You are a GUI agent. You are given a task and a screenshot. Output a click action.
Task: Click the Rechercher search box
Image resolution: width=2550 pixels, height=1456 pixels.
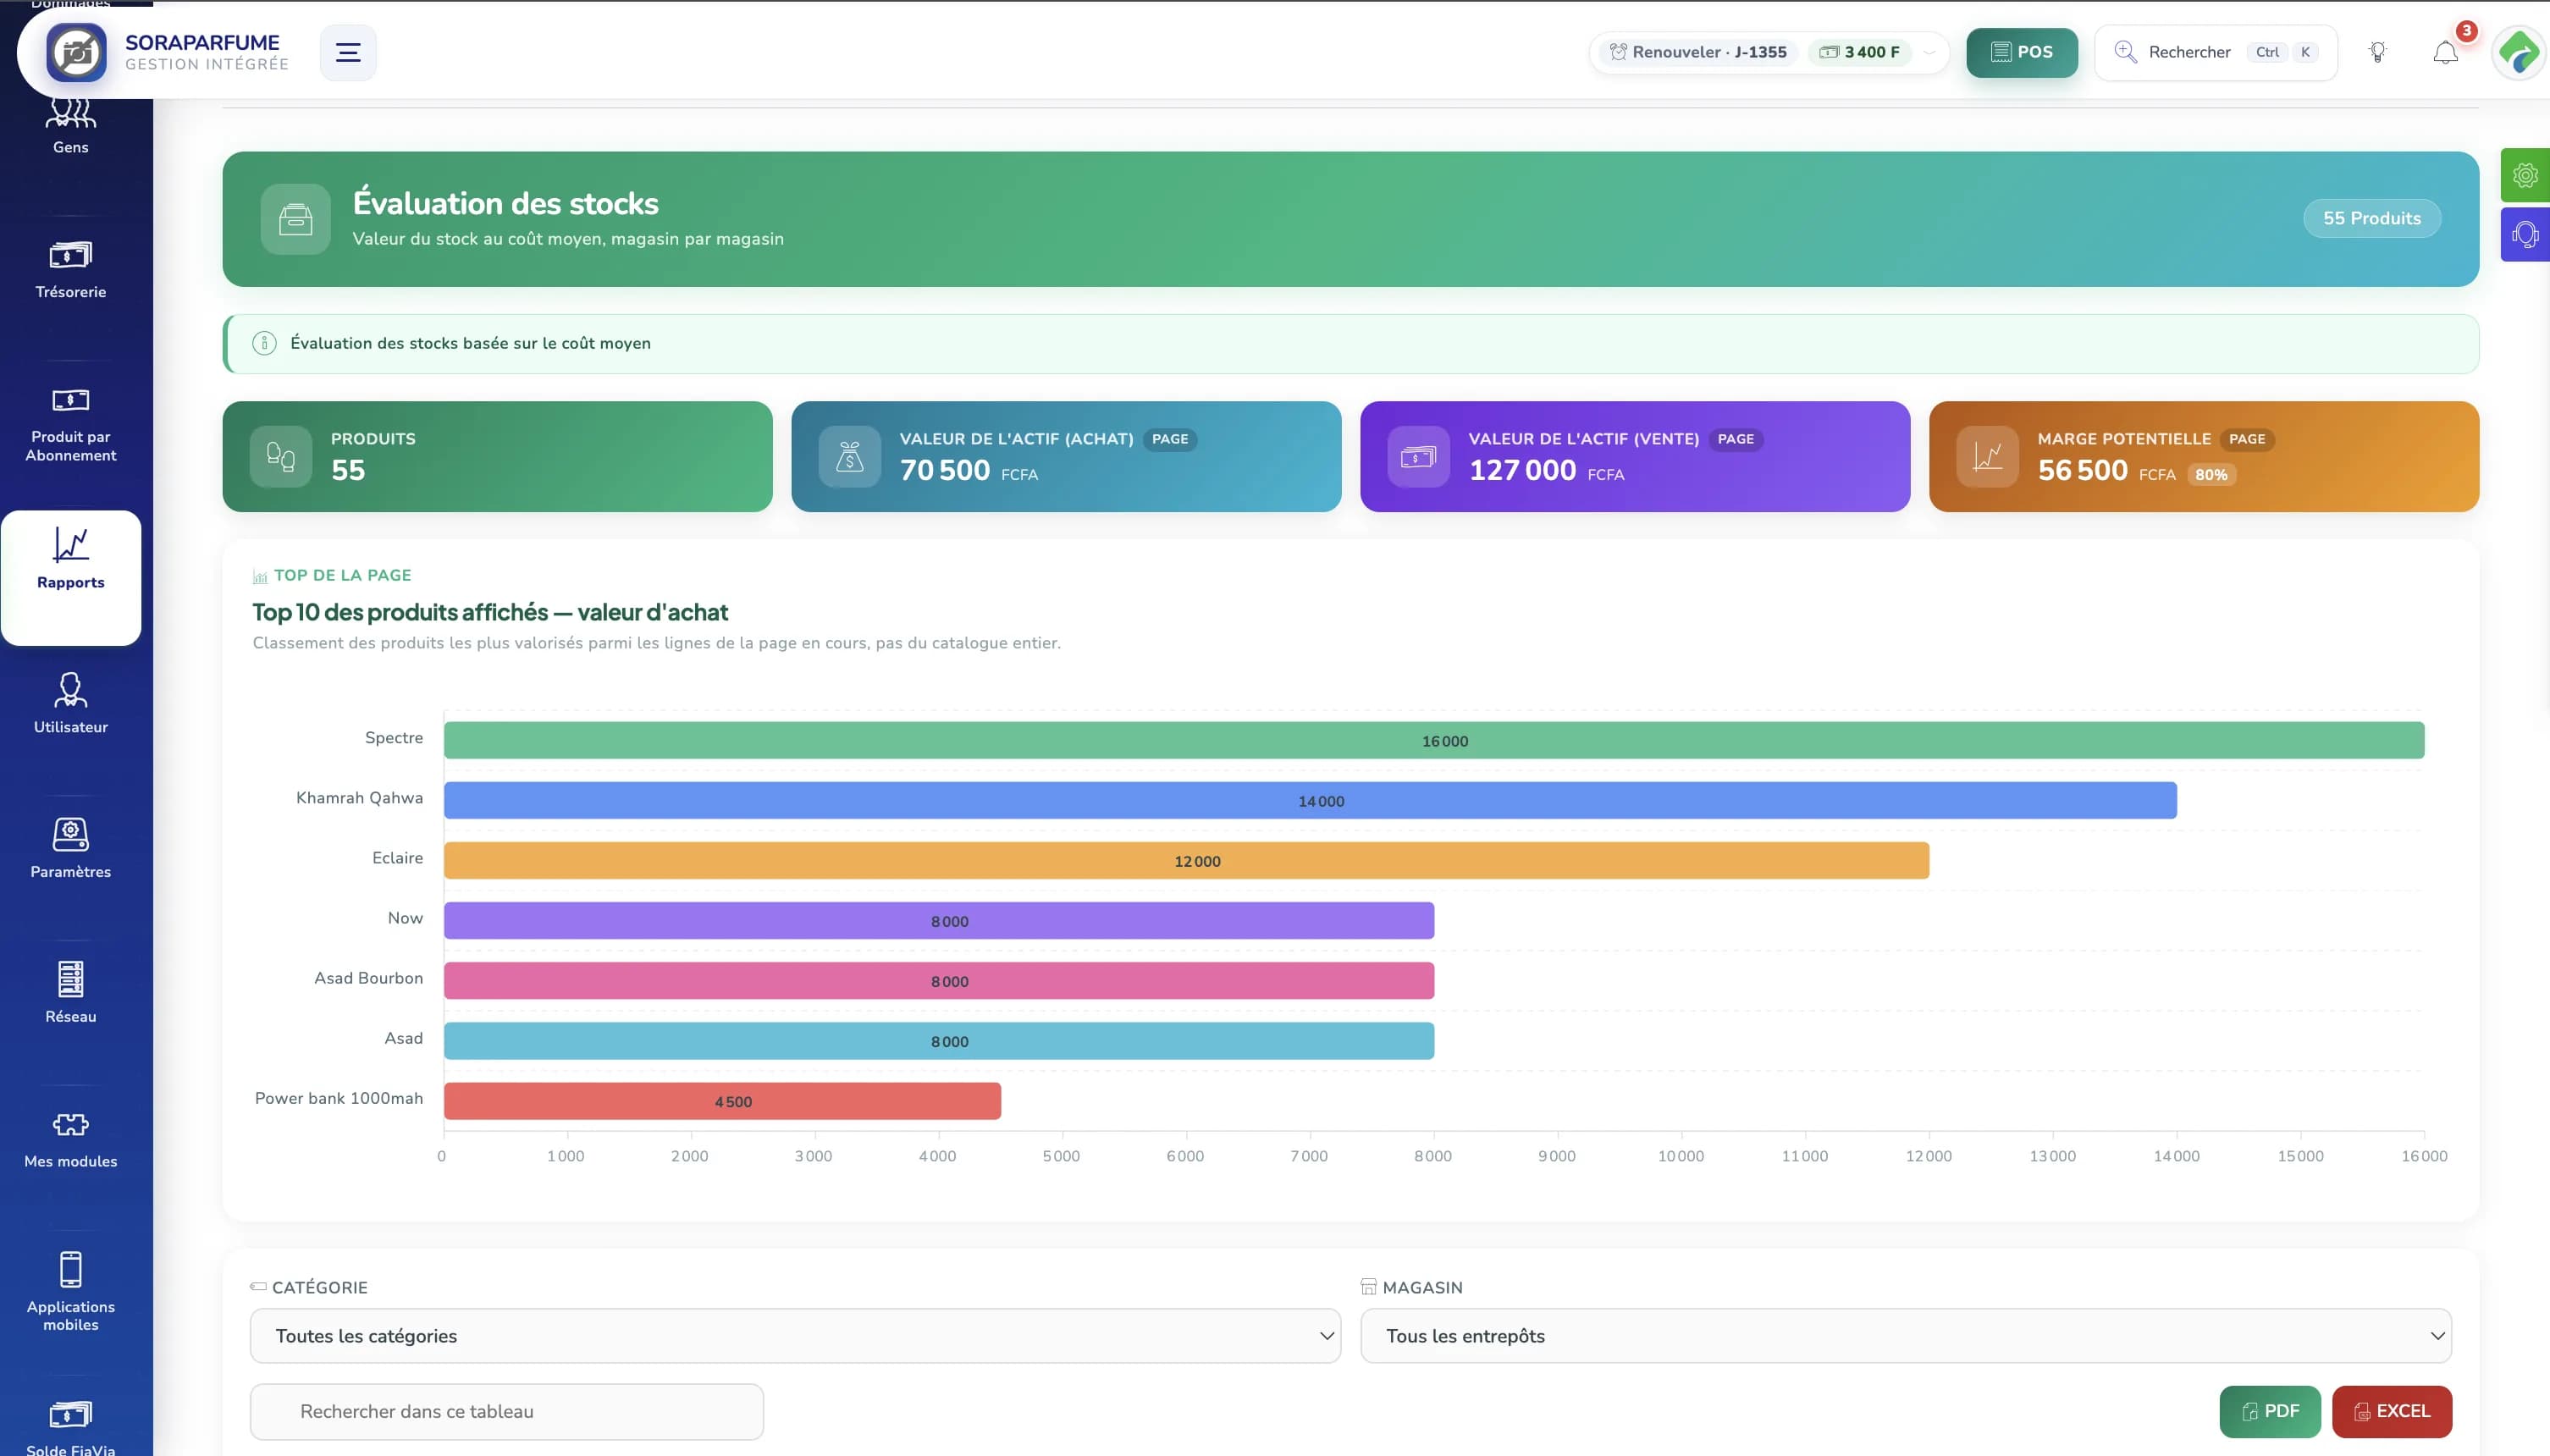point(2215,52)
